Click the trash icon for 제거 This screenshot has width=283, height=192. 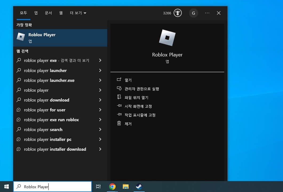[x=119, y=123]
